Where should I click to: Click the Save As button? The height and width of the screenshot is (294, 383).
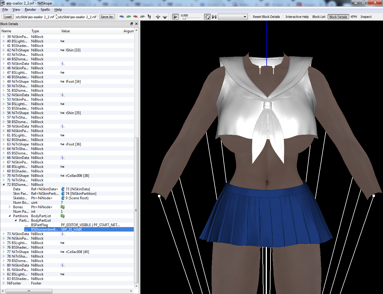(107, 17)
